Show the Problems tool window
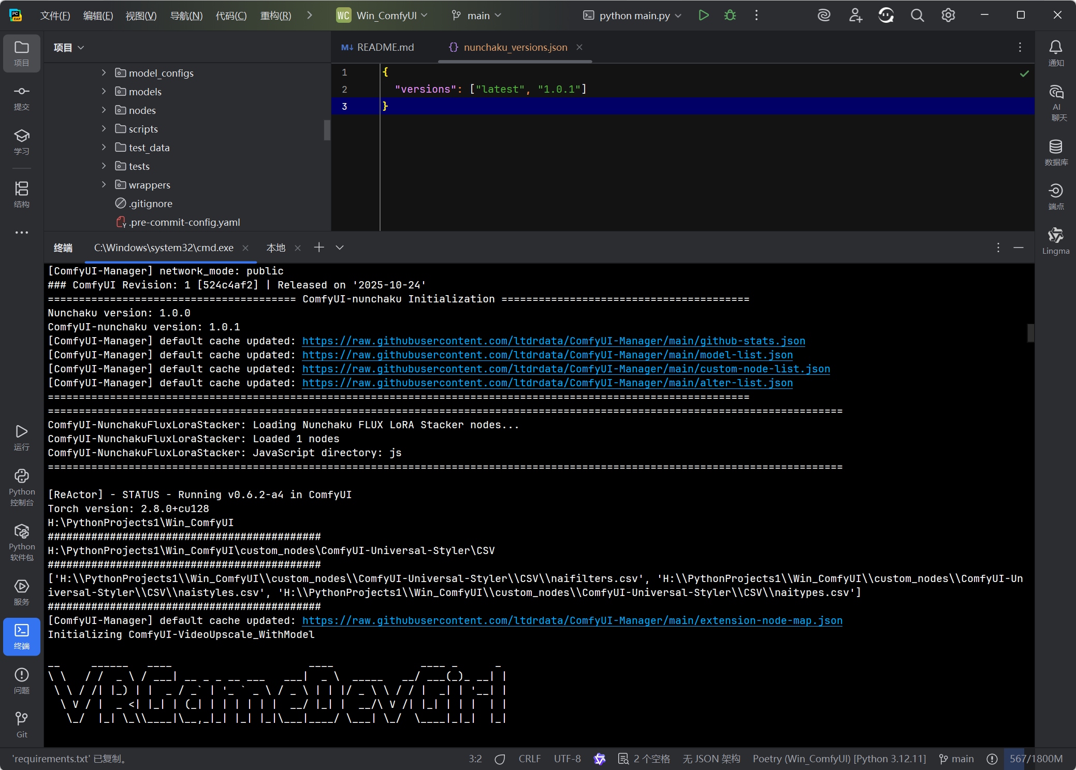 (22, 680)
